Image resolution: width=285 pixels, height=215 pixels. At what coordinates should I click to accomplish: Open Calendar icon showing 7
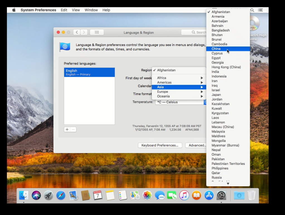[98, 196]
